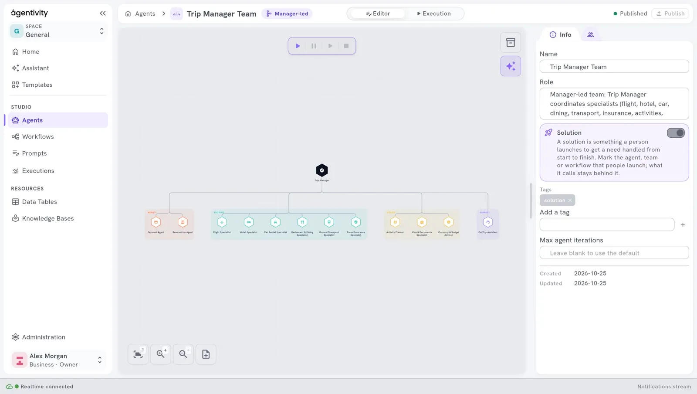Select the Car Rental Specialist node
This screenshot has width=697, height=394.
tap(275, 222)
